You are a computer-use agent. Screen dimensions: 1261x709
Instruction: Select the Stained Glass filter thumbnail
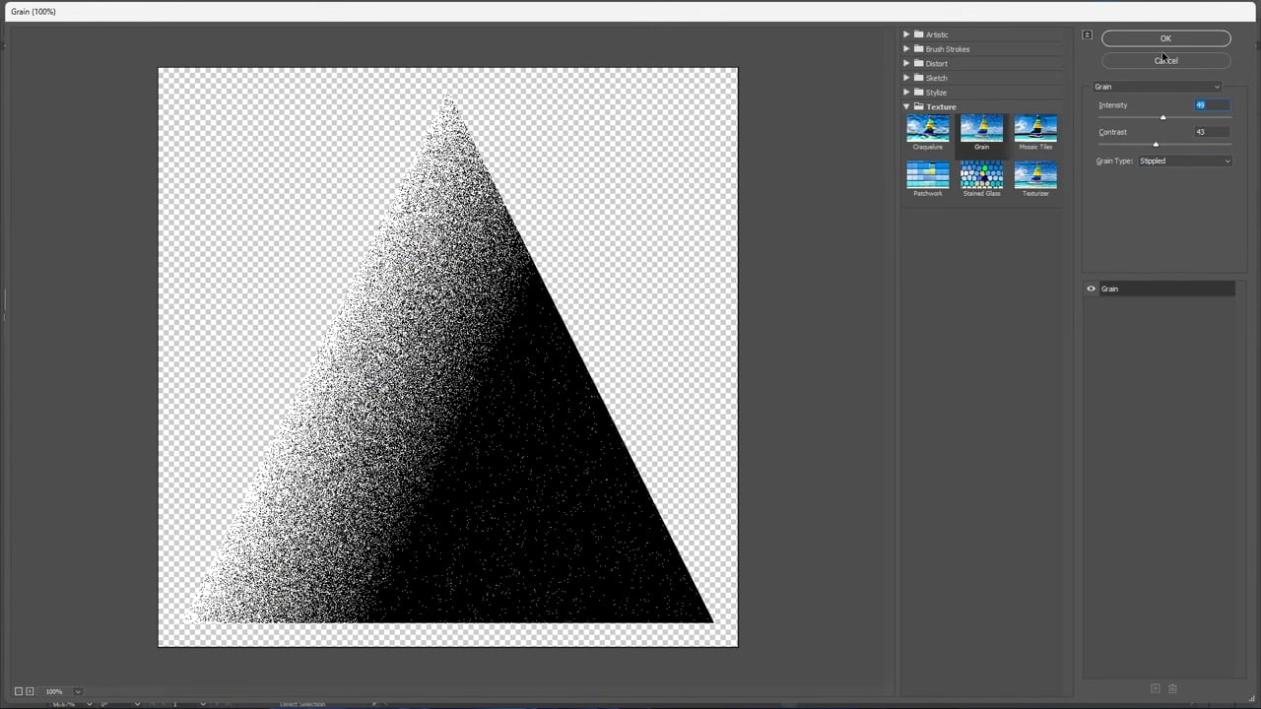pyautogui.click(x=981, y=174)
